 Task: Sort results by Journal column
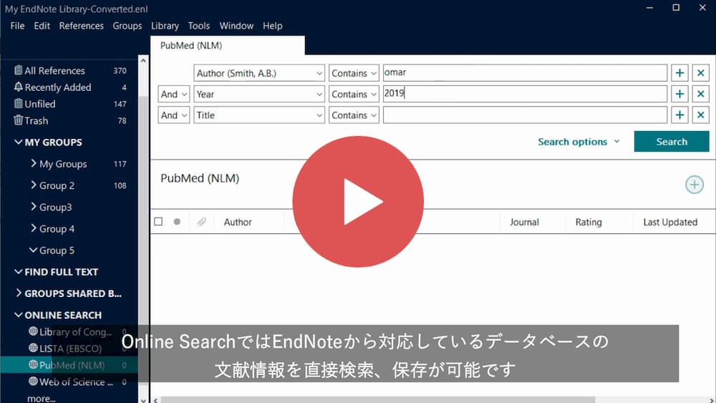524,222
